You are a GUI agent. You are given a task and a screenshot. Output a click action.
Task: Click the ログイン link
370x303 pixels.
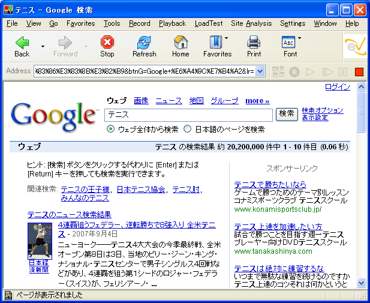[338, 86]
